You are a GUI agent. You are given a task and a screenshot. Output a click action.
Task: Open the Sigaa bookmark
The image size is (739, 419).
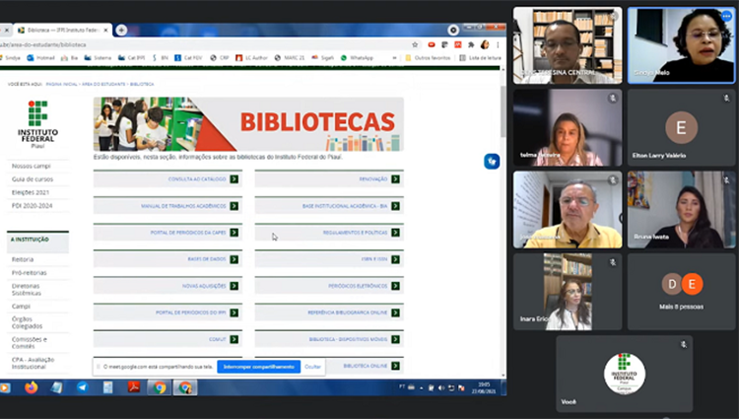coord(323,58)
